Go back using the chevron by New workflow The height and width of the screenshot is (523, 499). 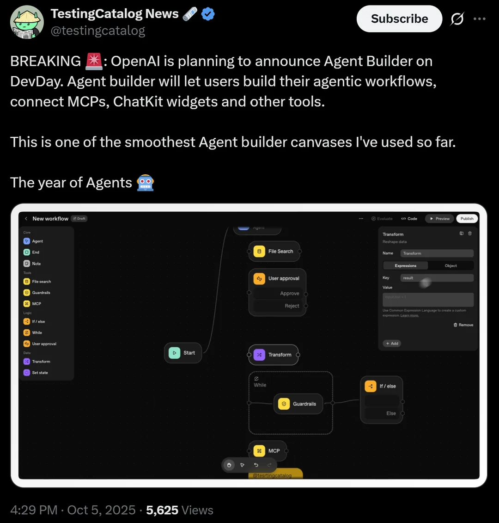26,218
